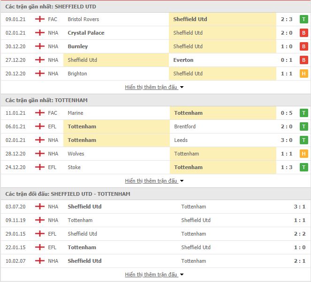Screen dimensions: 311x282
Task: Select the FAC league label on 09.01.21 row
Action: 53,19
